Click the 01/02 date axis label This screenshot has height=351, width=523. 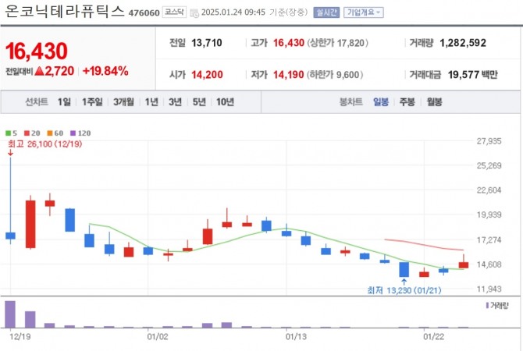[x=158, y=337]
